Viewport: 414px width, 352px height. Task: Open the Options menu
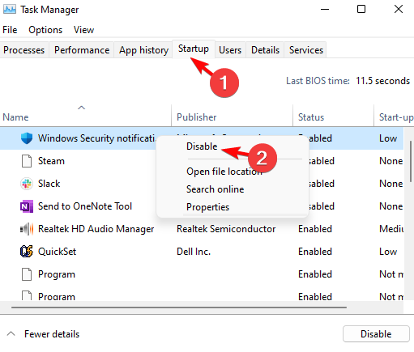(x=45, y=30)
